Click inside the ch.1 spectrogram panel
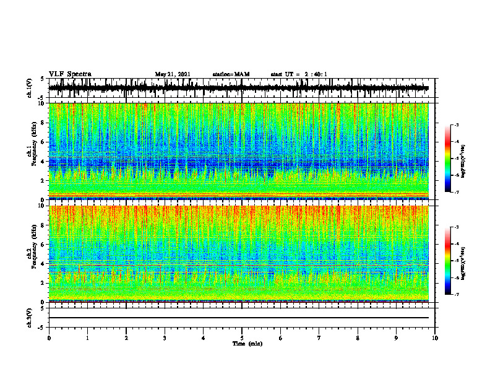The height and width of the screenshot is (379, 490). pyautogui.click(x=239, y=151)
